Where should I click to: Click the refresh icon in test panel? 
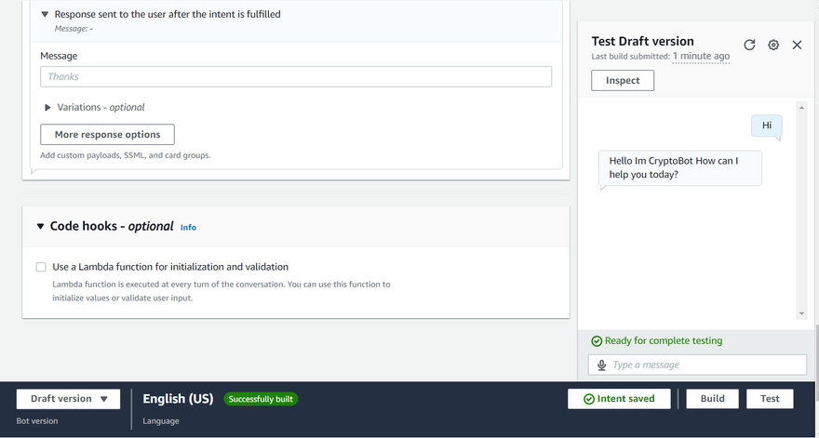pos(749,45)
